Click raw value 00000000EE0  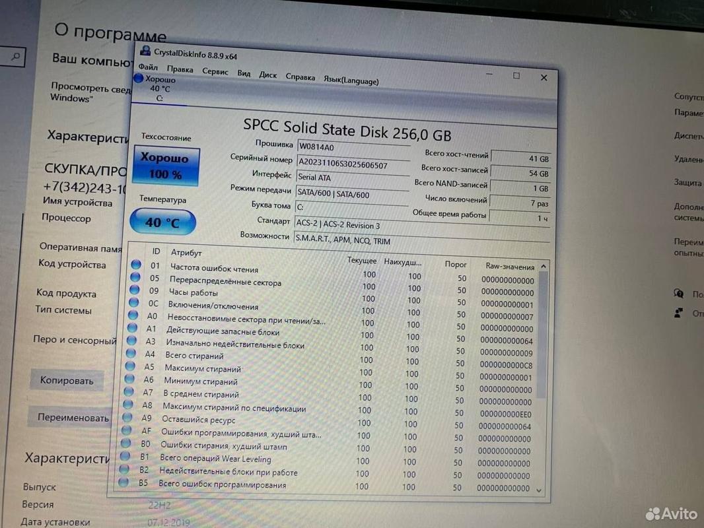click(x=505, y=414)
